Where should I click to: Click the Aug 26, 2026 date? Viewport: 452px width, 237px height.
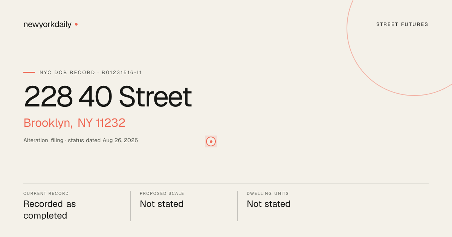[120, 140]
